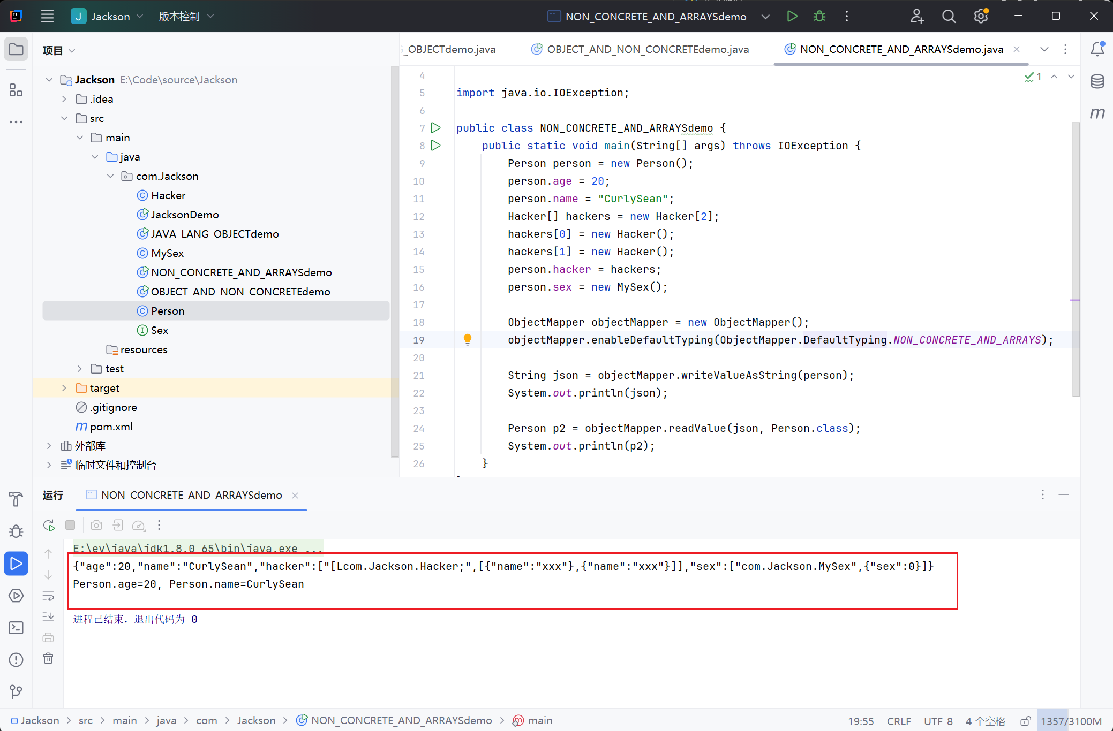The width and height of the screenshot is (1113, 731).
Task: Open MySex class in project tree
Action: tap(167, 253)
